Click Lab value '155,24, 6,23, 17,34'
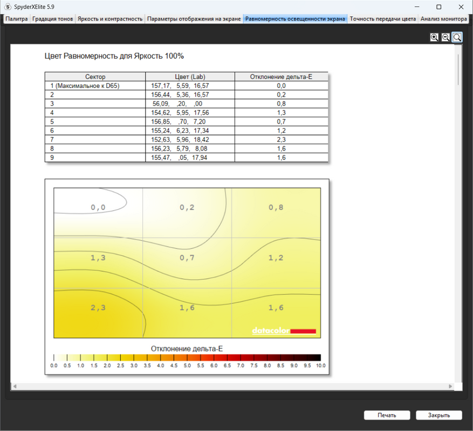This screenshot has height=431, width=473. [180, 131]
